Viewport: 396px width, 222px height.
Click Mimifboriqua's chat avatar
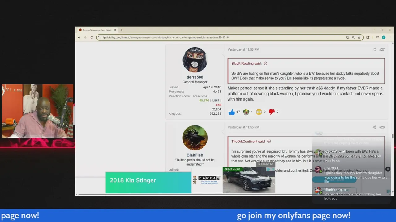click(x=318, y=191)
